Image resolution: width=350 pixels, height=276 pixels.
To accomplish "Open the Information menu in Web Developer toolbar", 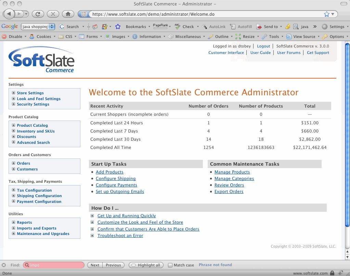I will click(x=149, y=37).
